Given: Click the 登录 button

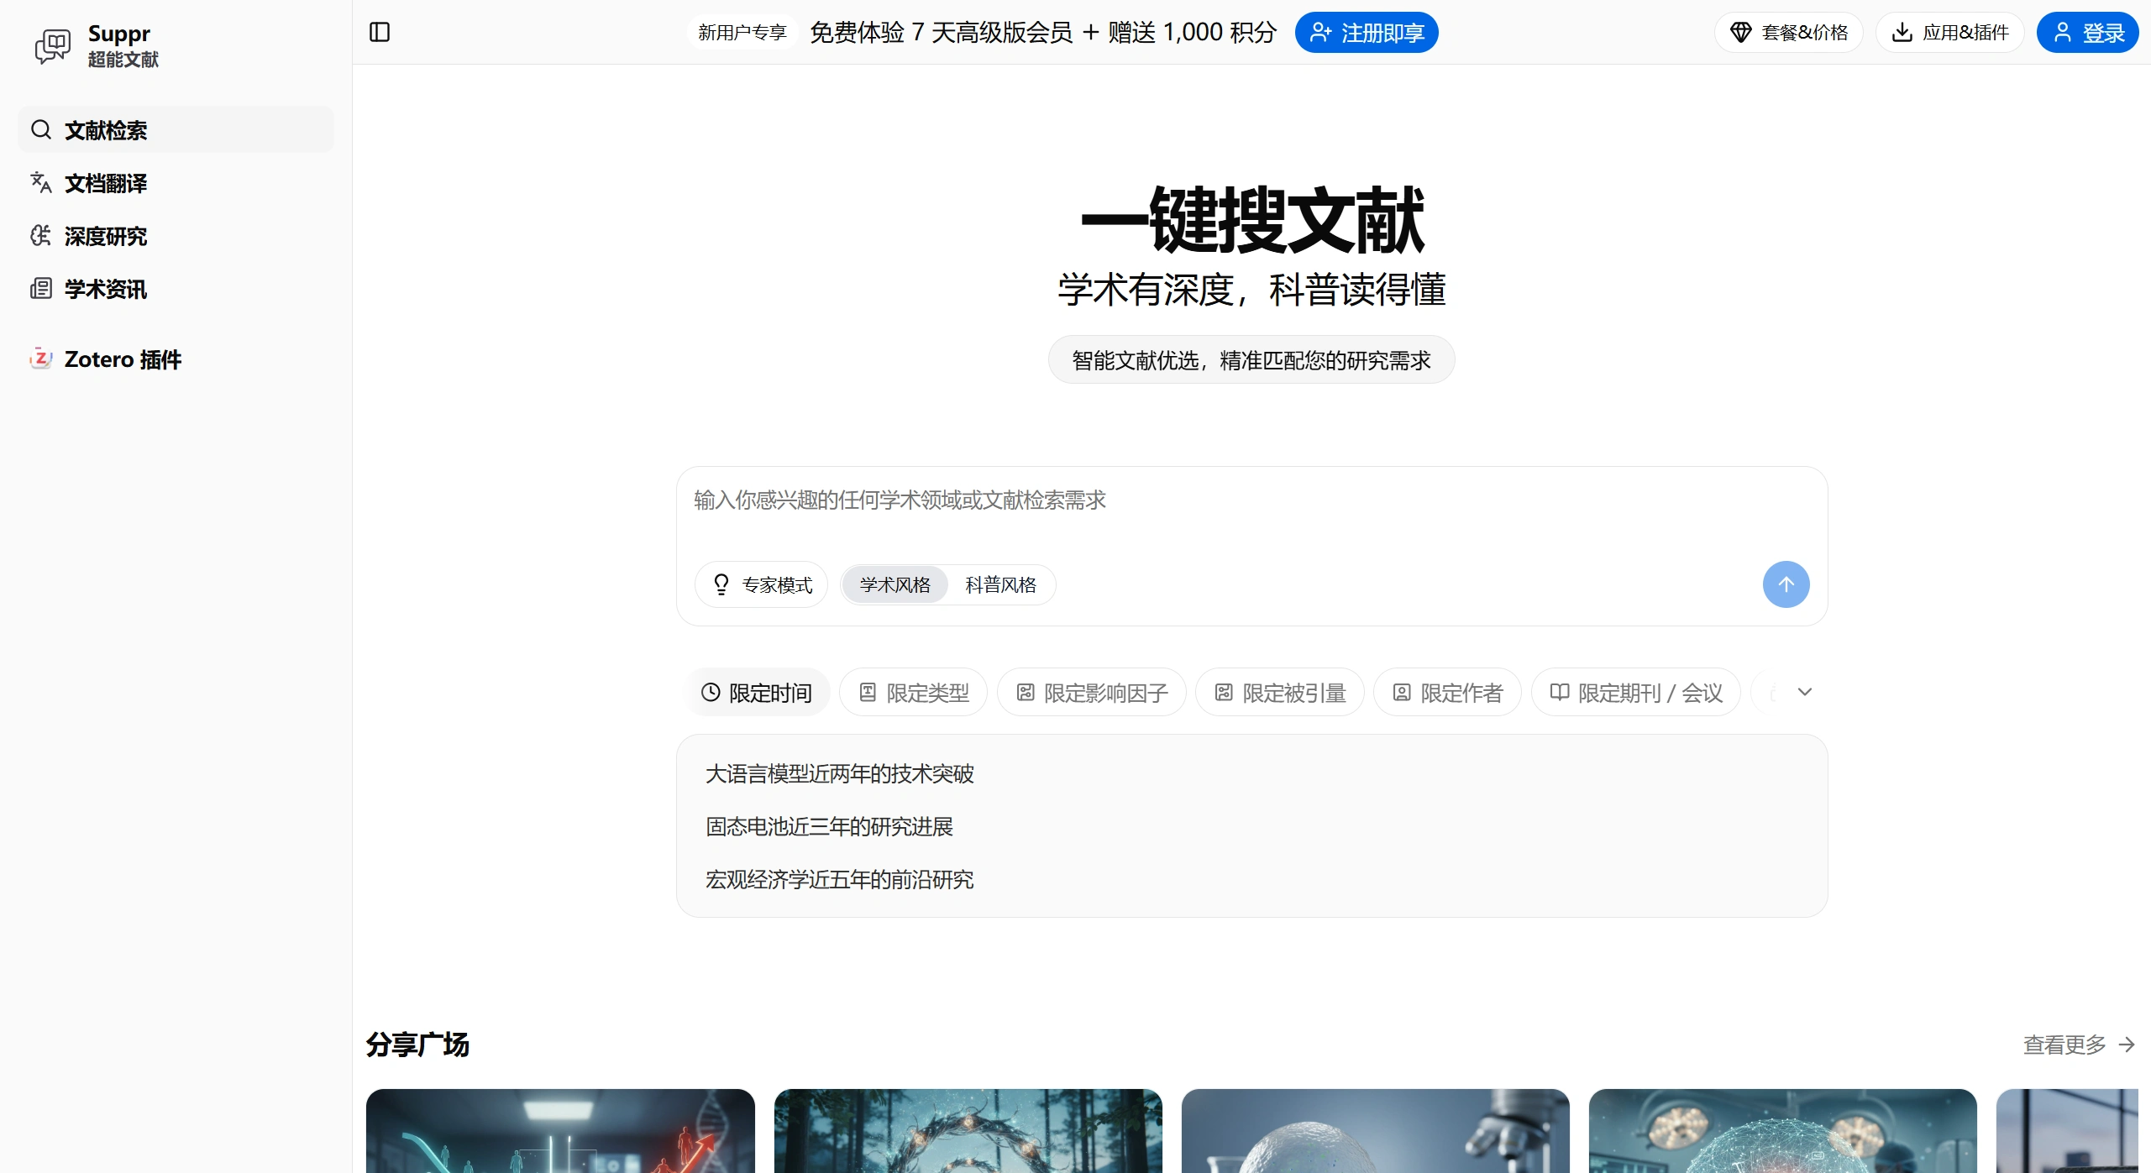Looking at the screenshot, I should (x=2088, y=32).
